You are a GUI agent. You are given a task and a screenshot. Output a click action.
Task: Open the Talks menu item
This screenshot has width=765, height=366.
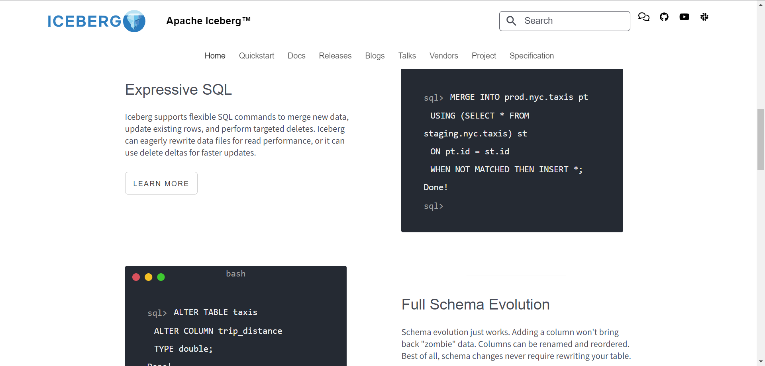(x=407, y=56)
